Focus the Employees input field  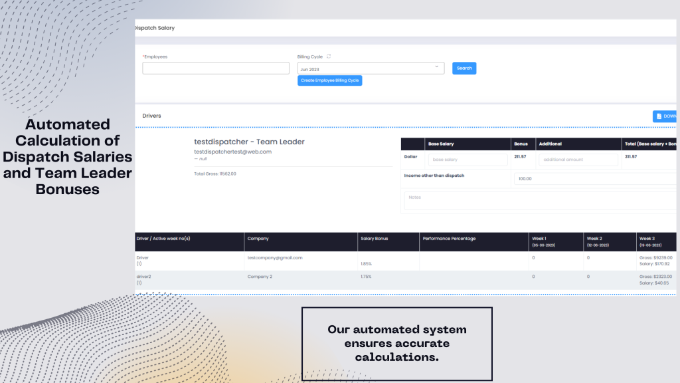216,68
